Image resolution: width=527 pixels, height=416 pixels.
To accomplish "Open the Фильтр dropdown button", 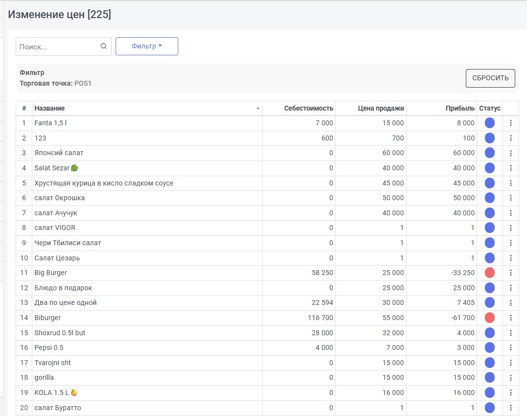I will point(147,46).
